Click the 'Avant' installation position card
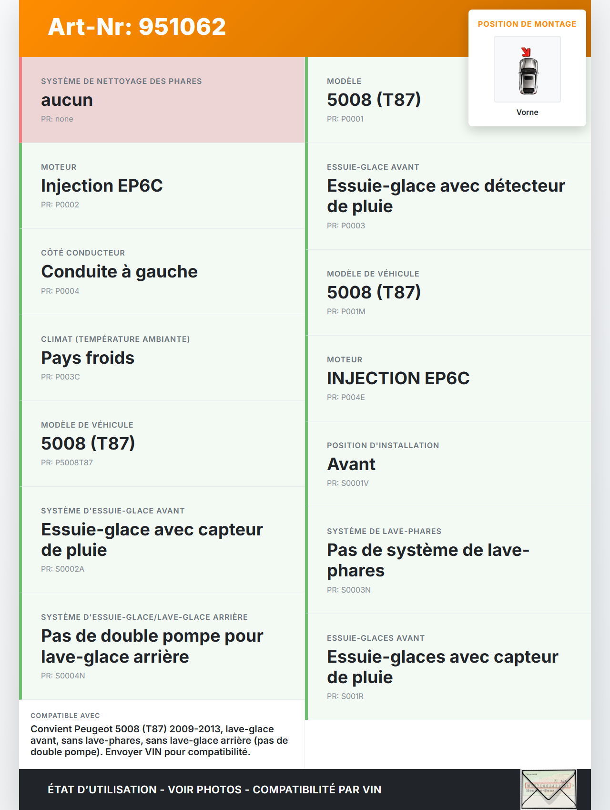The image size is (610, 810). (x=448, y=464)
